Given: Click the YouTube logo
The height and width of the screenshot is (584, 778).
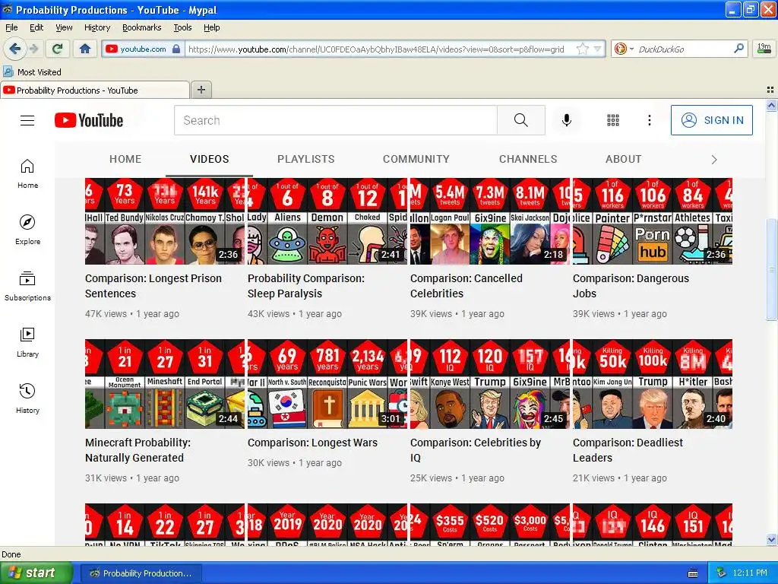Looking at the screenshot, I should point(89,120).
